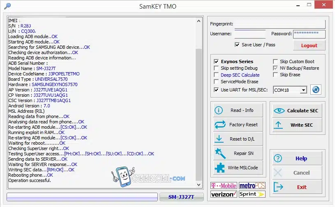
Task: Select the metroPCS carrier logo
Action: (252, 186)
